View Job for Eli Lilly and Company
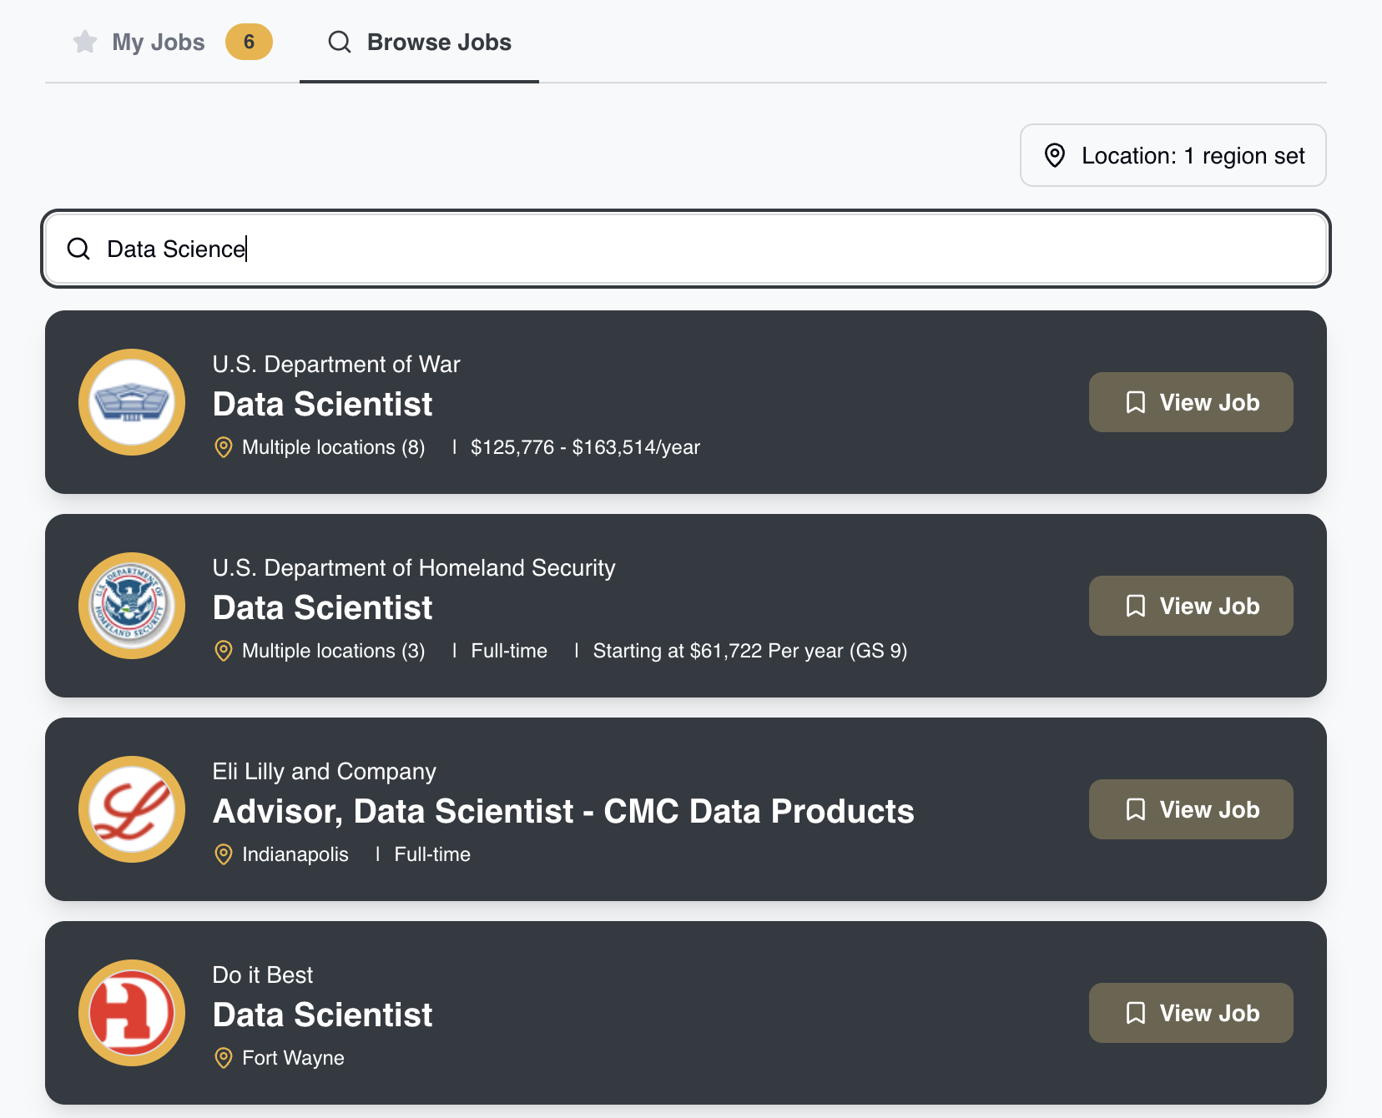The image size is (1382, 1118). 1191,809
